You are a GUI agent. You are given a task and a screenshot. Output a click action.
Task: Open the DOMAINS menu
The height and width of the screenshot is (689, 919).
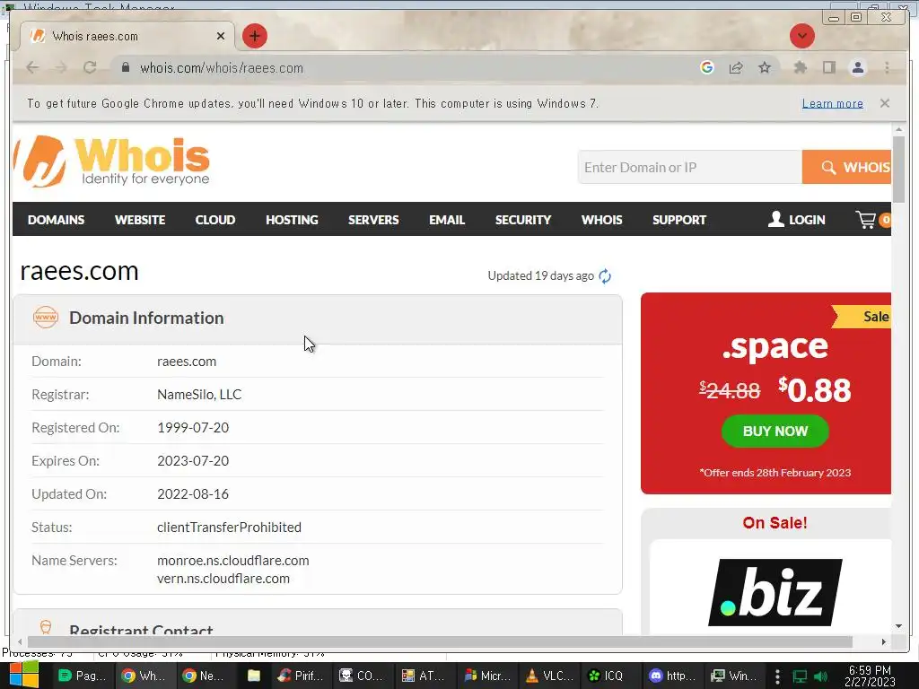pyautogui.click(x=57, y=220)
